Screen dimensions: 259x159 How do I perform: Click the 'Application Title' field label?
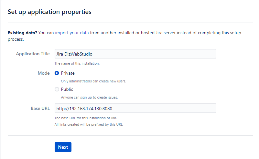coord(33,54)
